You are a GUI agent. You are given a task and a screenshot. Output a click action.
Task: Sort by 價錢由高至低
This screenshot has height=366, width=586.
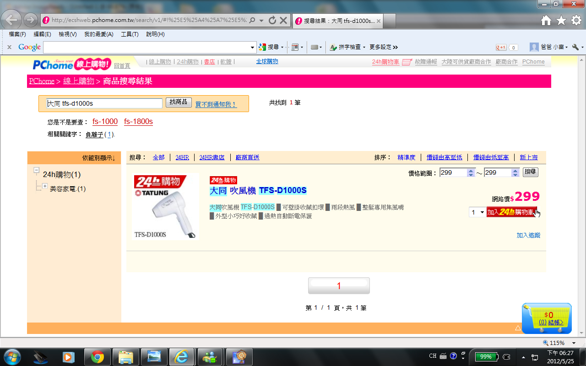point(444,157)
